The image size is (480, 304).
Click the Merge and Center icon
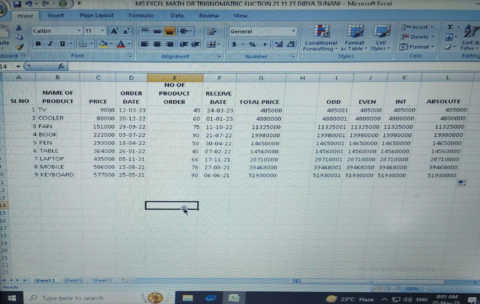tap(211, 44)
